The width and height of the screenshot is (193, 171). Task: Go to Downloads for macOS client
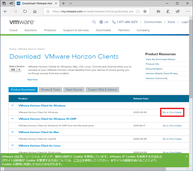click(172, 139)
